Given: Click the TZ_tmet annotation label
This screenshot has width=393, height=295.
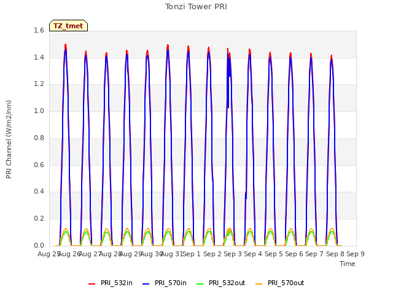Looking at the screenshot, I should coord(68,26).
